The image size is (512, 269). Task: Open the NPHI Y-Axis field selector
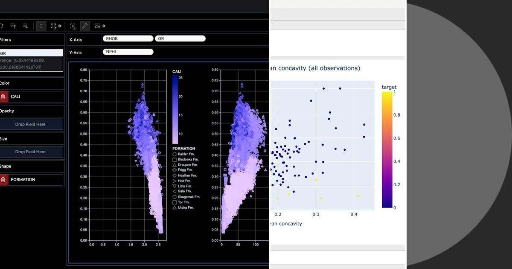(x=128, y=52)
